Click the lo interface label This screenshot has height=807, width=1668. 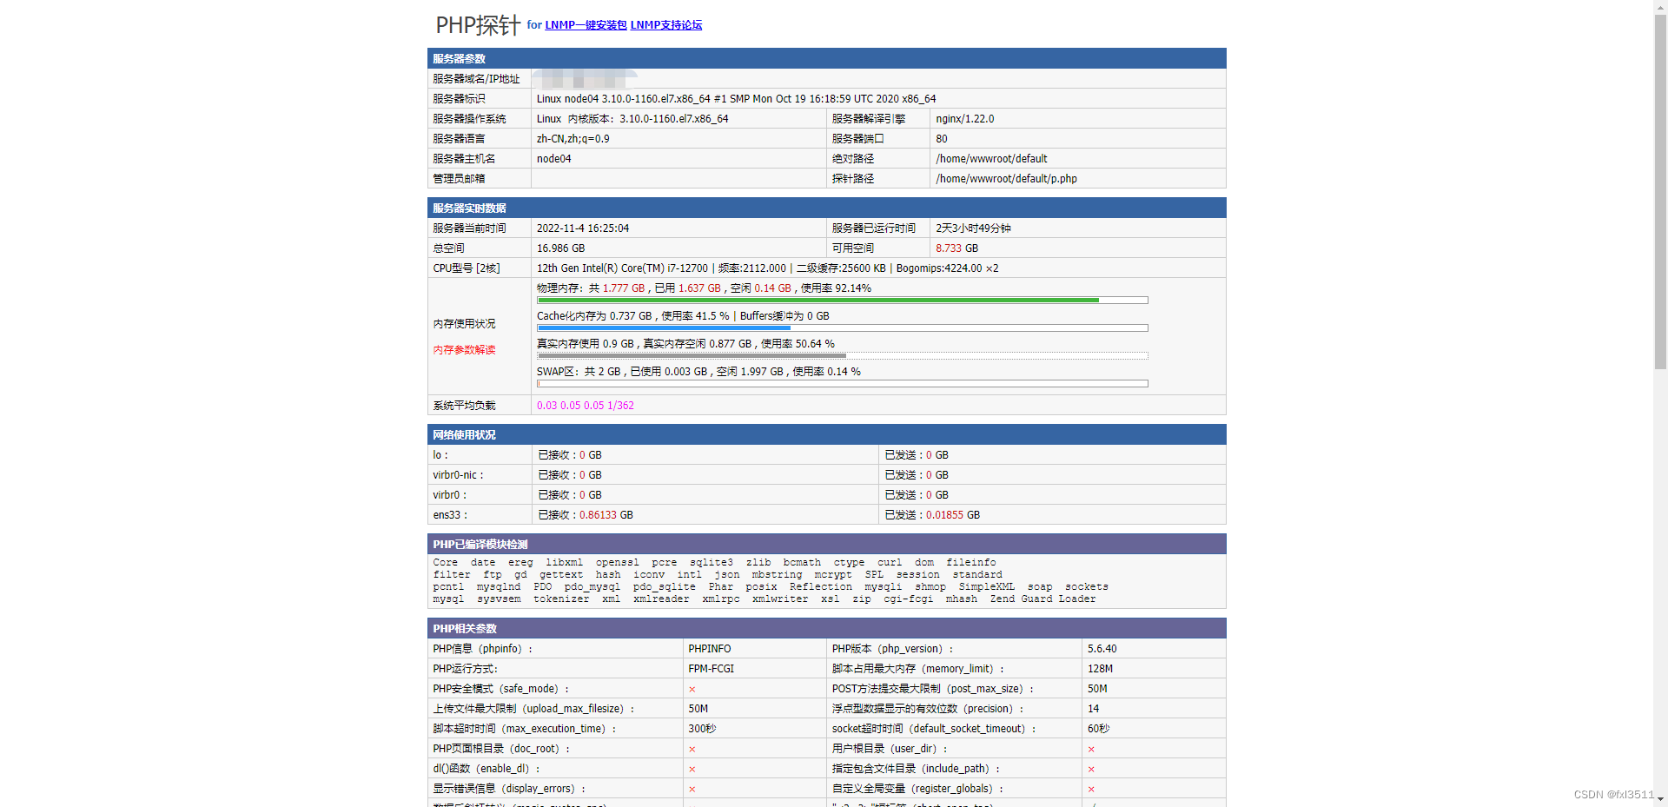click(x=440, y=455)
